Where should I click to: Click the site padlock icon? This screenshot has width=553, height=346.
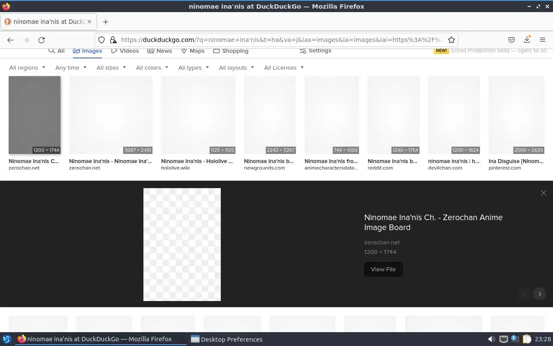(x=113, y=40)
